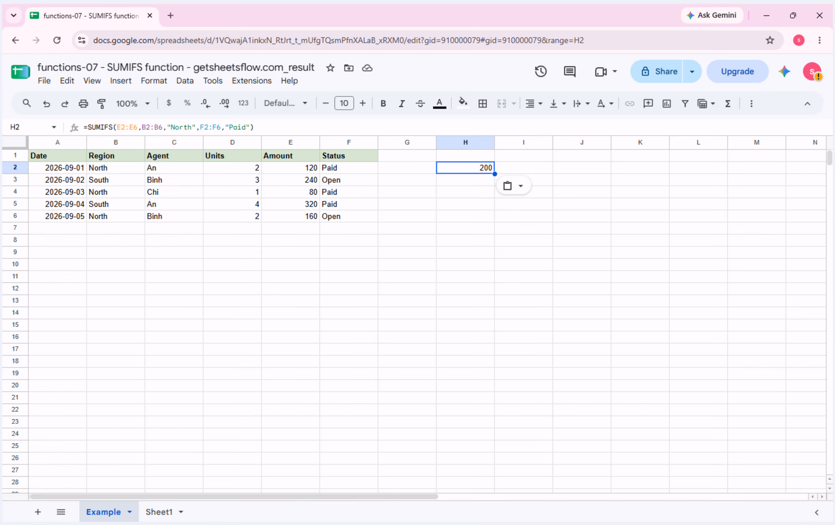Open the fill color picker
The width and height of the screenshot is (835, 525).
coord(462,103)
